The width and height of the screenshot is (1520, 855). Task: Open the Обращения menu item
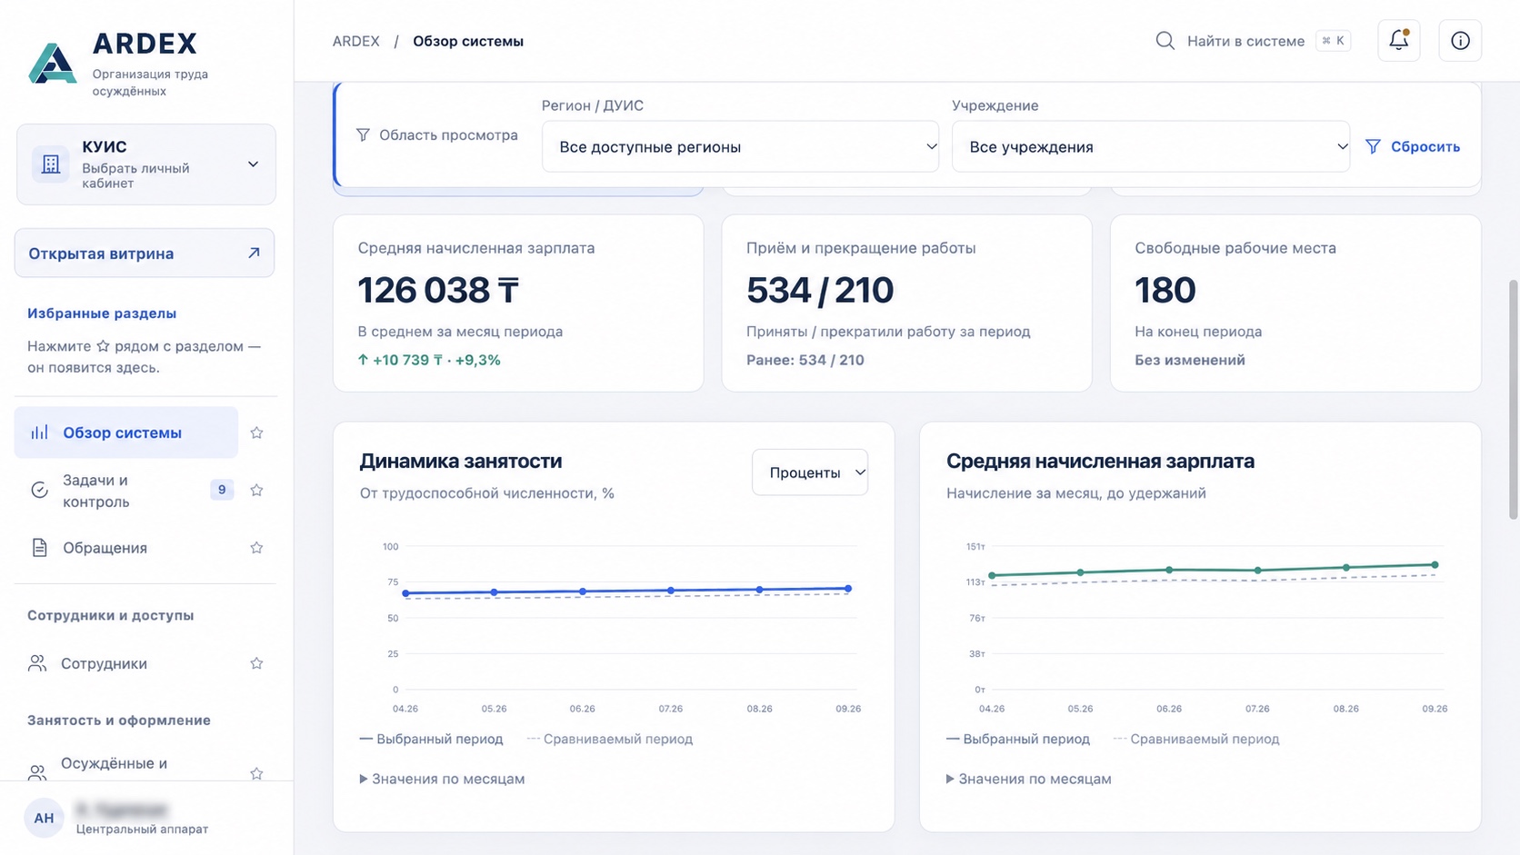pyautogui.click(x=126, y=548)
